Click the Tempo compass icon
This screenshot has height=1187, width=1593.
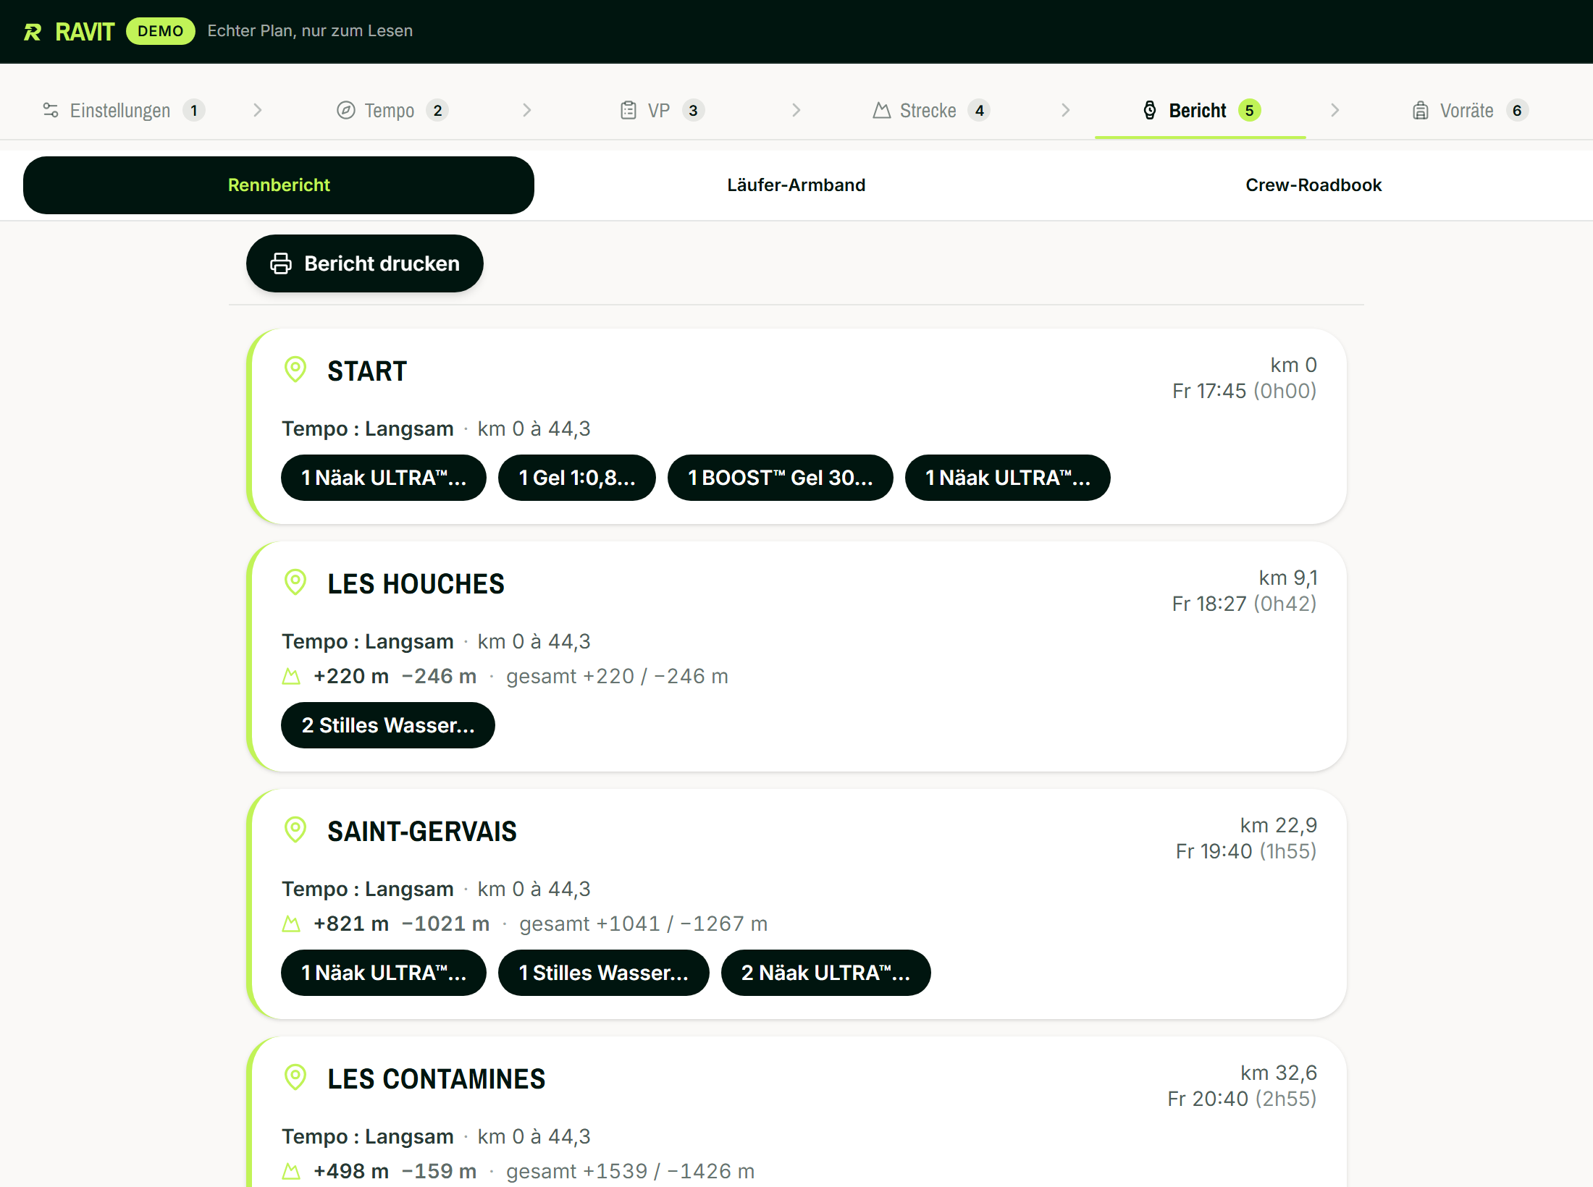tap(346, 110)
